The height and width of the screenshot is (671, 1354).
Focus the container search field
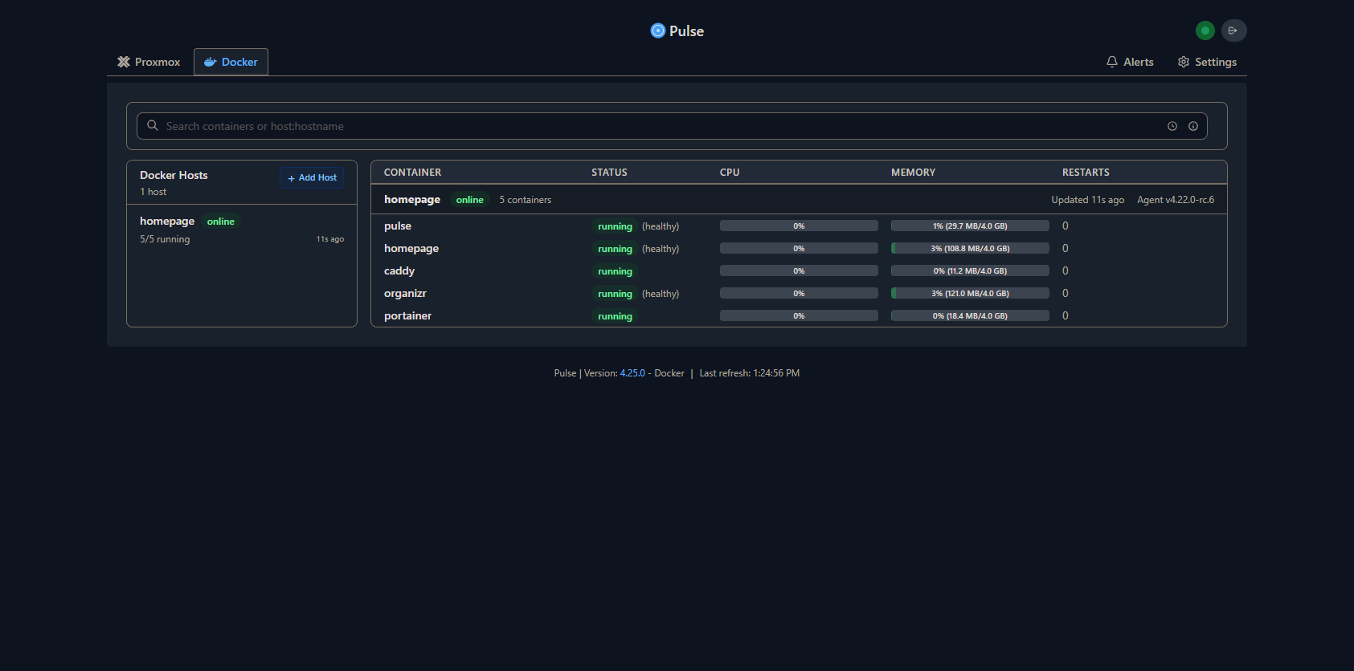659,126
